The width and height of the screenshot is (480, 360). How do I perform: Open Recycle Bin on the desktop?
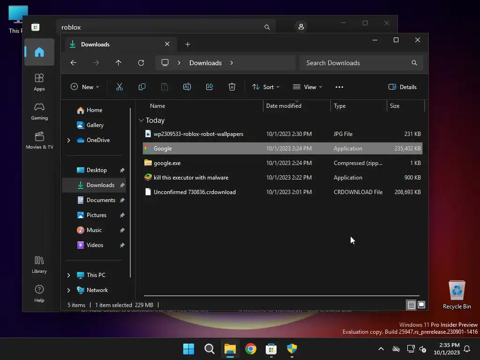(457, 295)
